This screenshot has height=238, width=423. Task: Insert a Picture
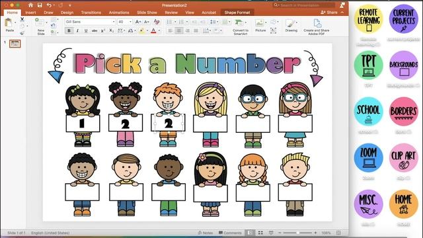click(260, 22)
